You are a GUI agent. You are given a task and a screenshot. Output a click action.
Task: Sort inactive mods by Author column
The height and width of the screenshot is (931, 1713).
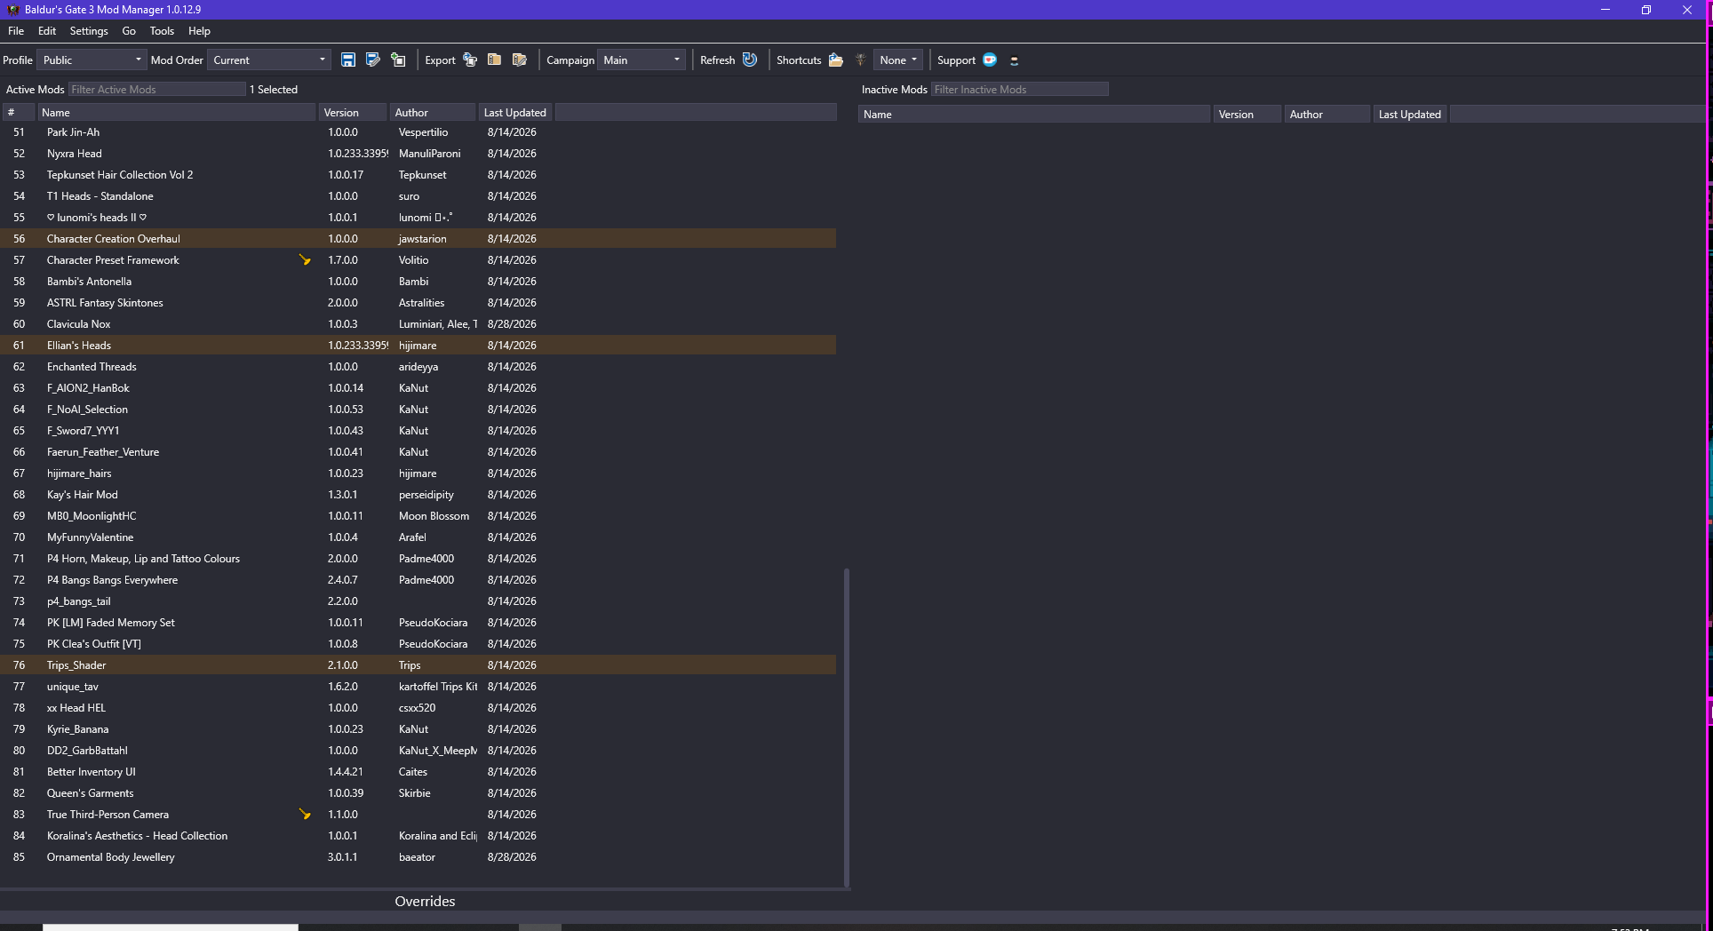1327,114
